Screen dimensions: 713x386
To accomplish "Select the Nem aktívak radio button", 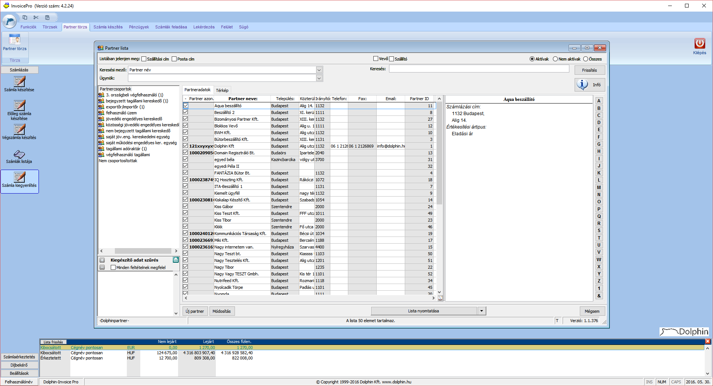I will pyautogui.click(x=555, y=59).
